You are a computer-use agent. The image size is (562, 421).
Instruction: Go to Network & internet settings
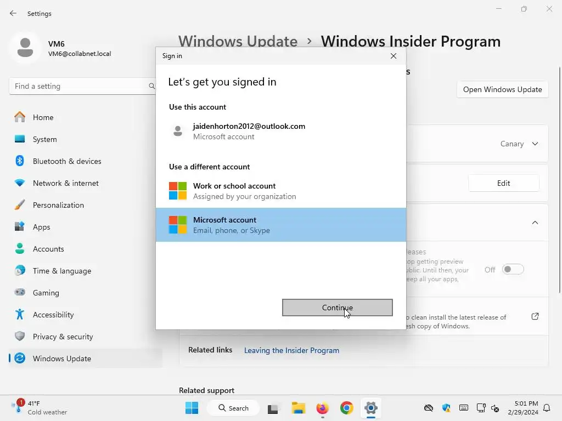pyautogui.click(x=85, y=183)
